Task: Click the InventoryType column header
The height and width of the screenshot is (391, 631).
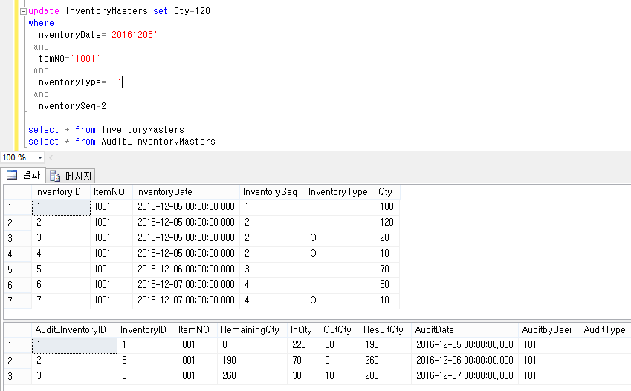Action: pyautogui.click(x=337, y=192)
